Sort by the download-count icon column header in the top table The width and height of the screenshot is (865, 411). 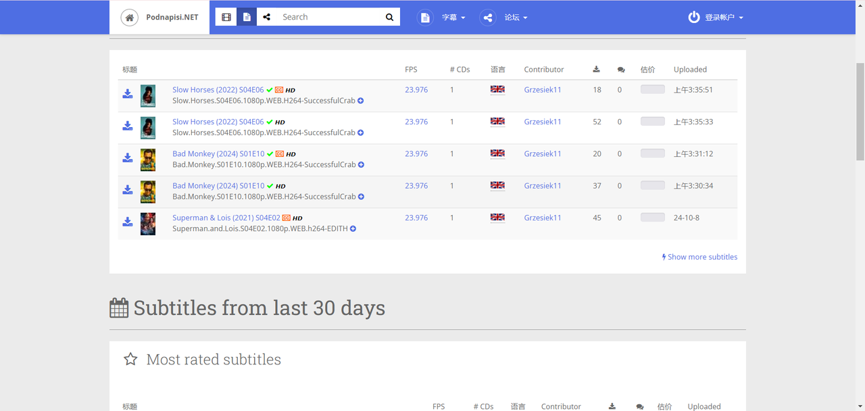[596, 69]
